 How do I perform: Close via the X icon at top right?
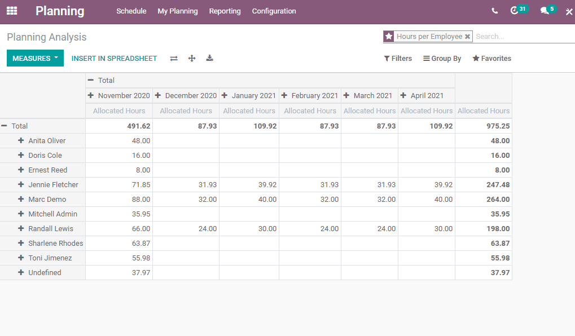coord(569,12)
